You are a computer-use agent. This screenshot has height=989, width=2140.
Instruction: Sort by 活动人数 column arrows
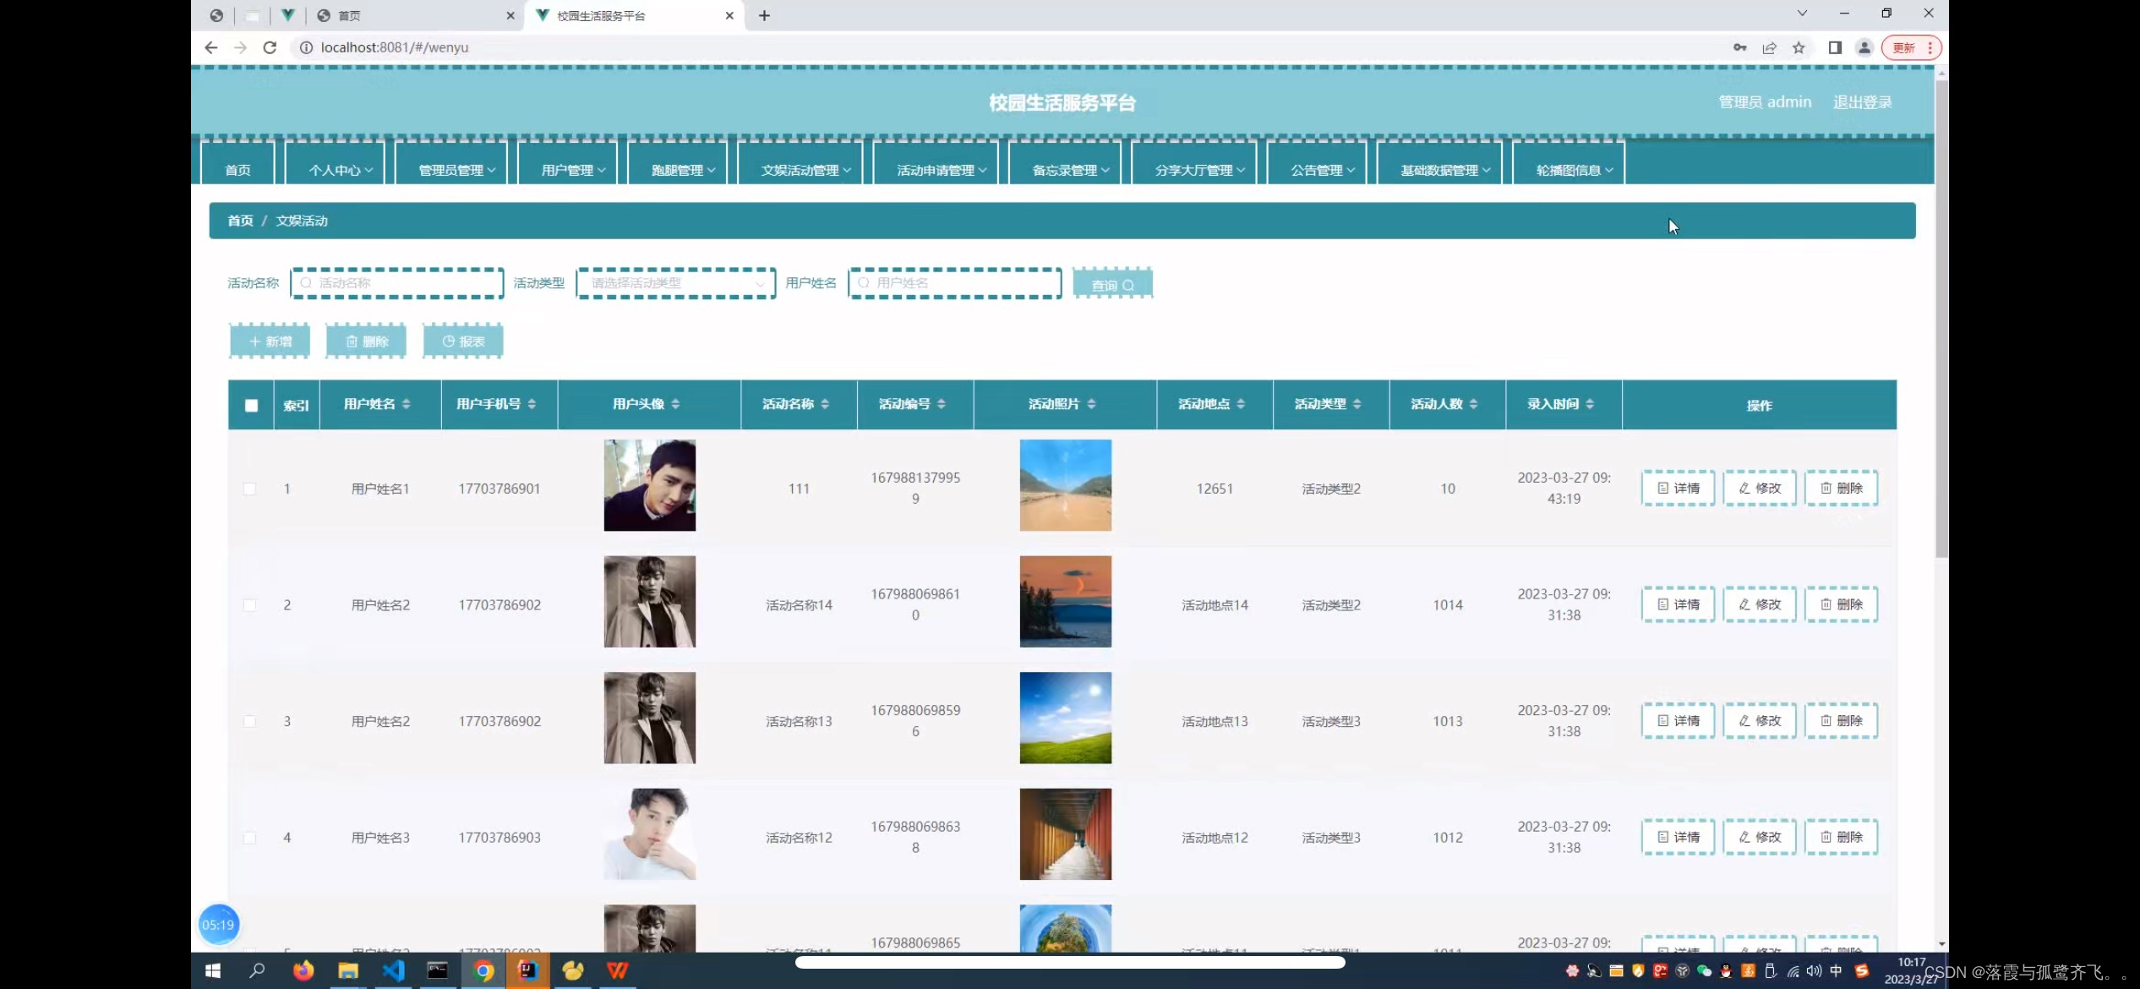coord(1473,404)
